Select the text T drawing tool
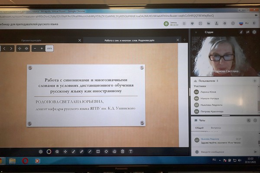This screenshot has width=260, height=173. point(131,152)
